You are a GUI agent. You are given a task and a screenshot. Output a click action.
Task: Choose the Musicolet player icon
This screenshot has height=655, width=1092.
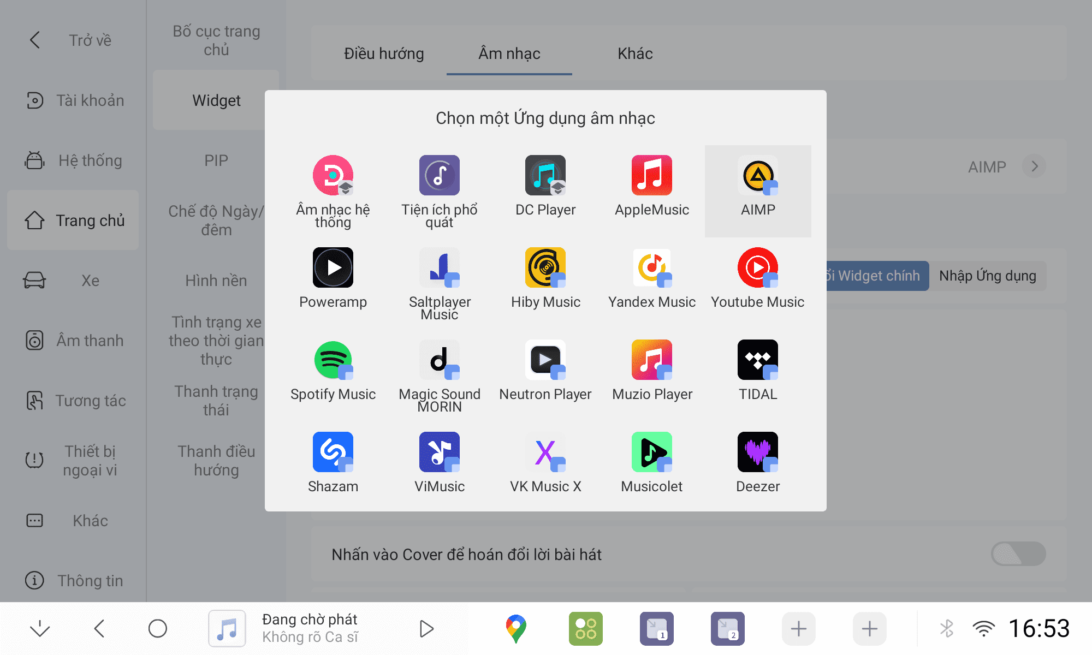point(651,452)
